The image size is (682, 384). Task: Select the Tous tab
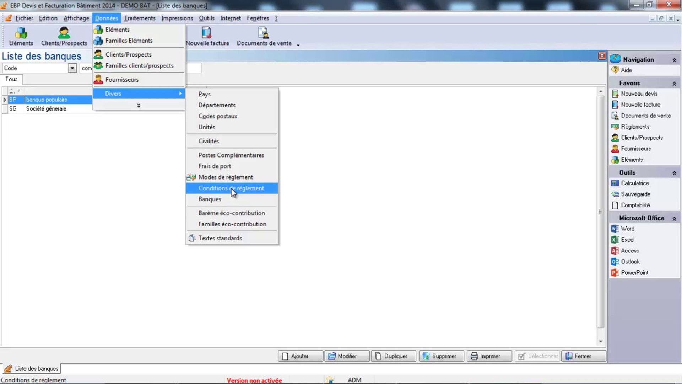point(11,79)
